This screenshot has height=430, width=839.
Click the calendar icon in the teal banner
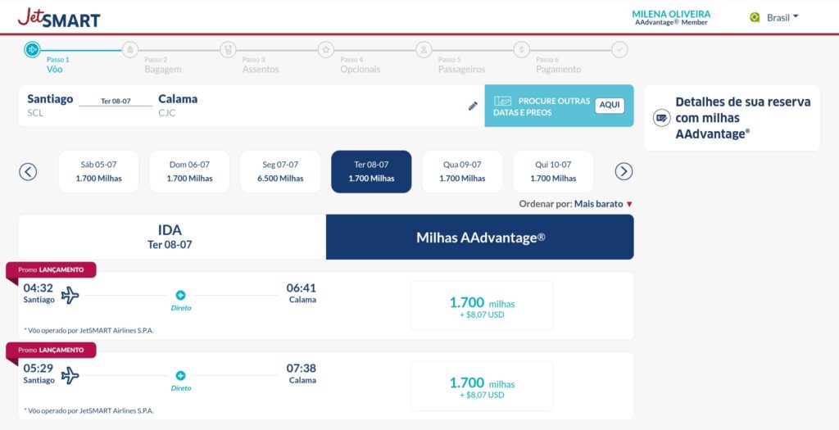coord(502,101)
